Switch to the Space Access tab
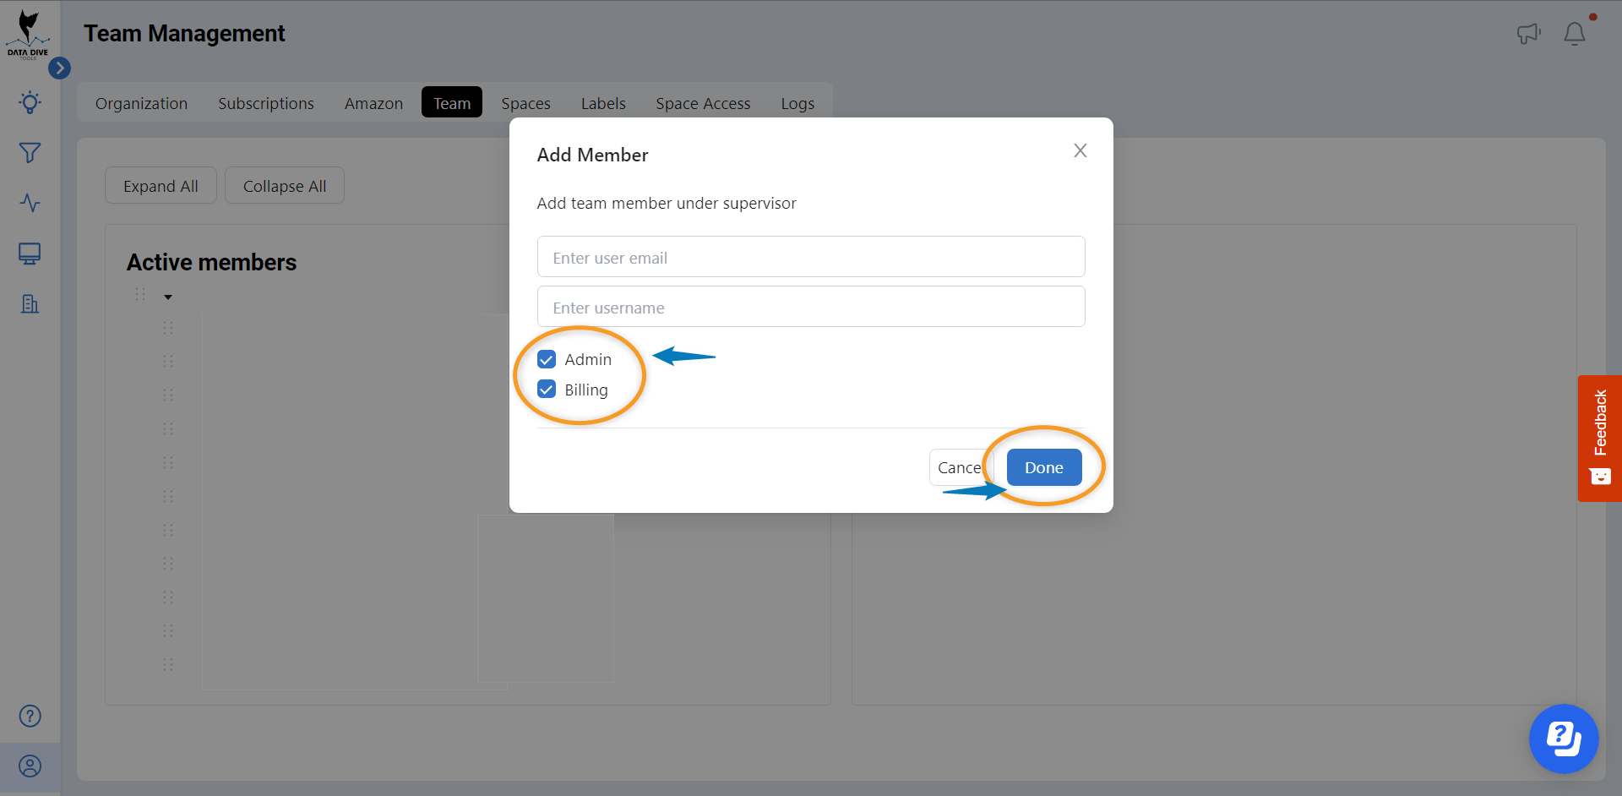 703,103
